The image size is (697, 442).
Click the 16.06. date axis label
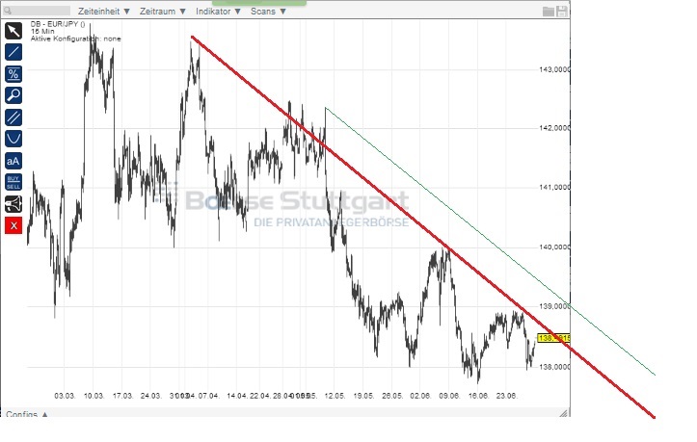click(478, 396)
